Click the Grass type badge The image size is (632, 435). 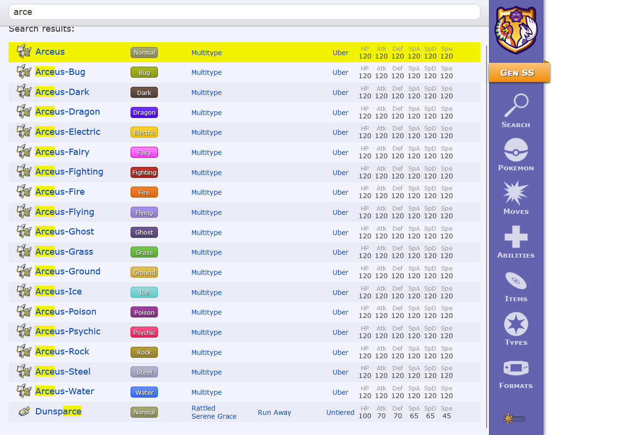tap(144, 252)
